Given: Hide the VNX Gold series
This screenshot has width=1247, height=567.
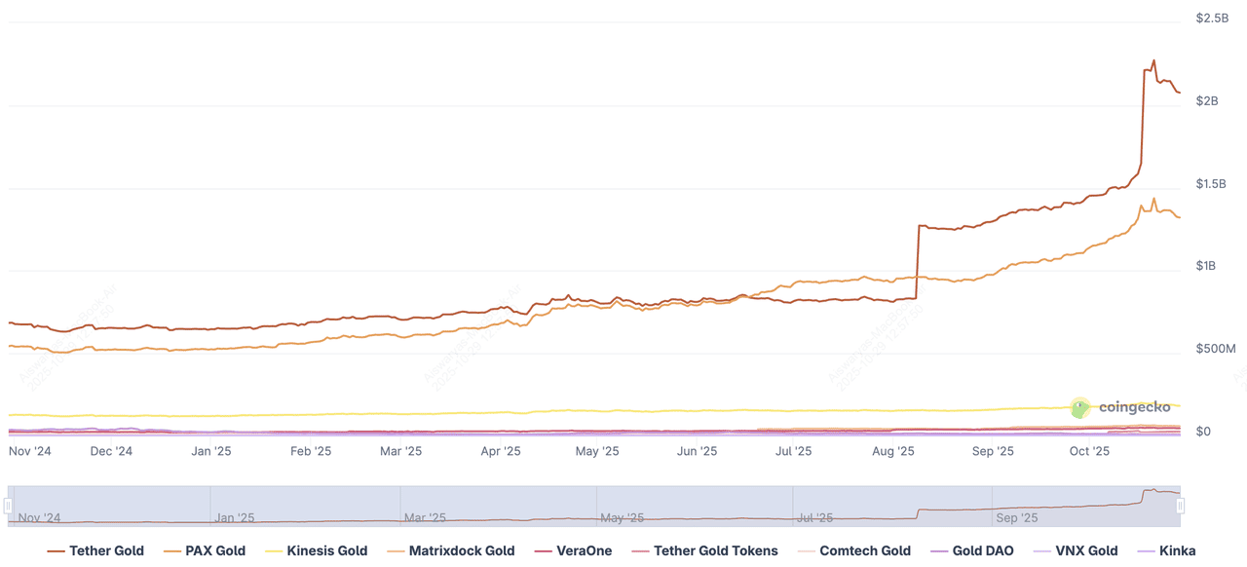Looking at the screenshot, I should (x=1086, y=551).
